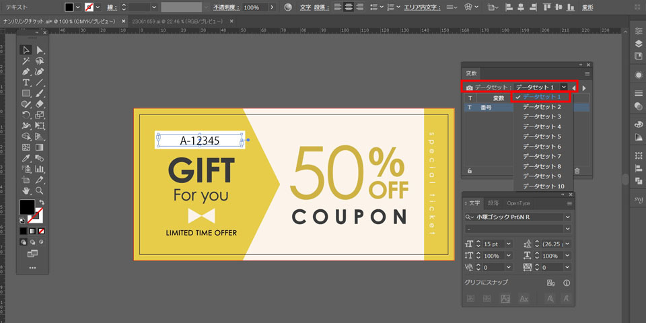Center-align the text in control bar
This screenshot has width=646, height=323.
click(x=349, y=7)
